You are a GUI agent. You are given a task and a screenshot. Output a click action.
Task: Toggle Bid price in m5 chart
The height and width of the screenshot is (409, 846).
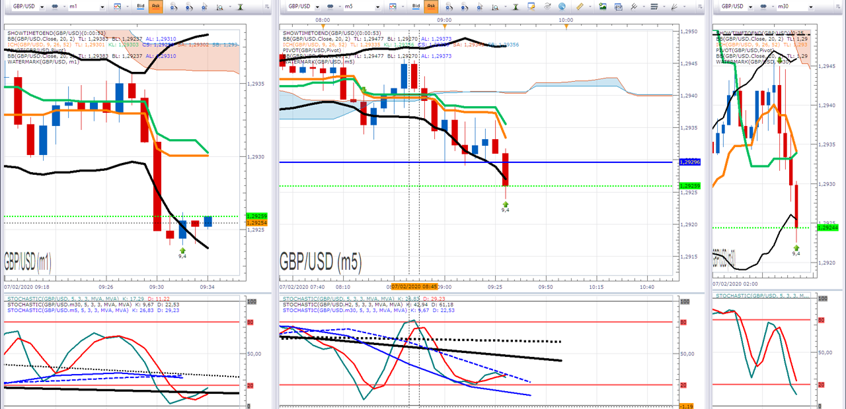(x=416, y=6)
